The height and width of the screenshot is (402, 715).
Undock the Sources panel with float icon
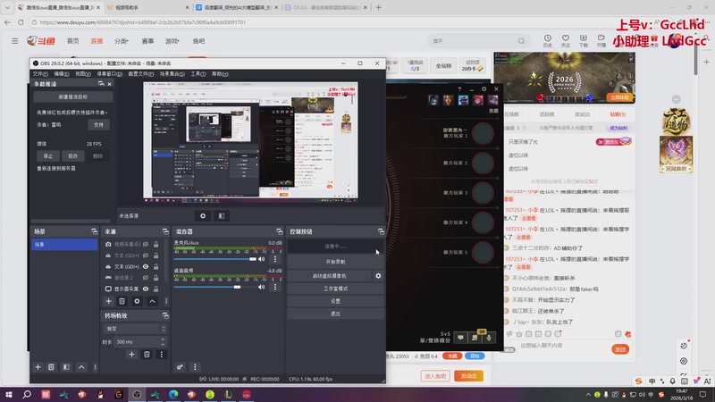(165, 231)
